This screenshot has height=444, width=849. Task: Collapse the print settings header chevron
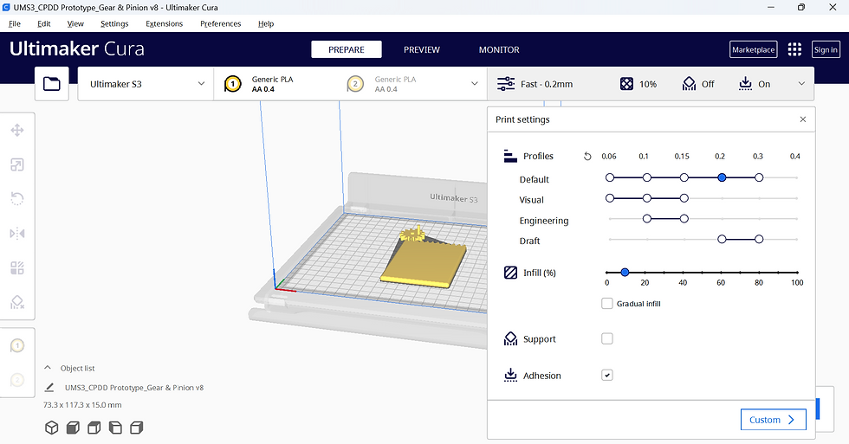[801, 84]
